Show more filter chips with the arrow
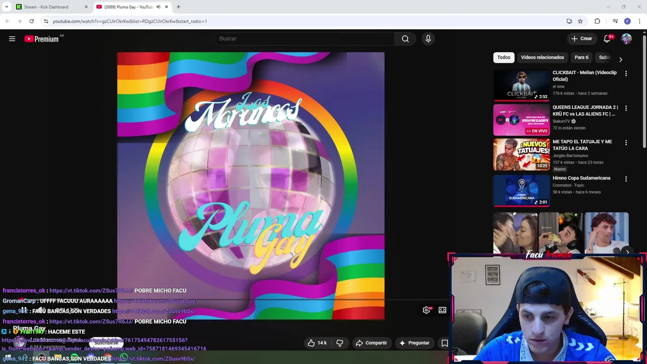 click(621, 60)
